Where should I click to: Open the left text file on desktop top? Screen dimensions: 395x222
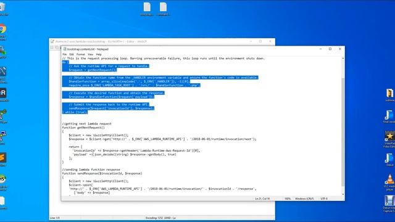click(147, 9)
